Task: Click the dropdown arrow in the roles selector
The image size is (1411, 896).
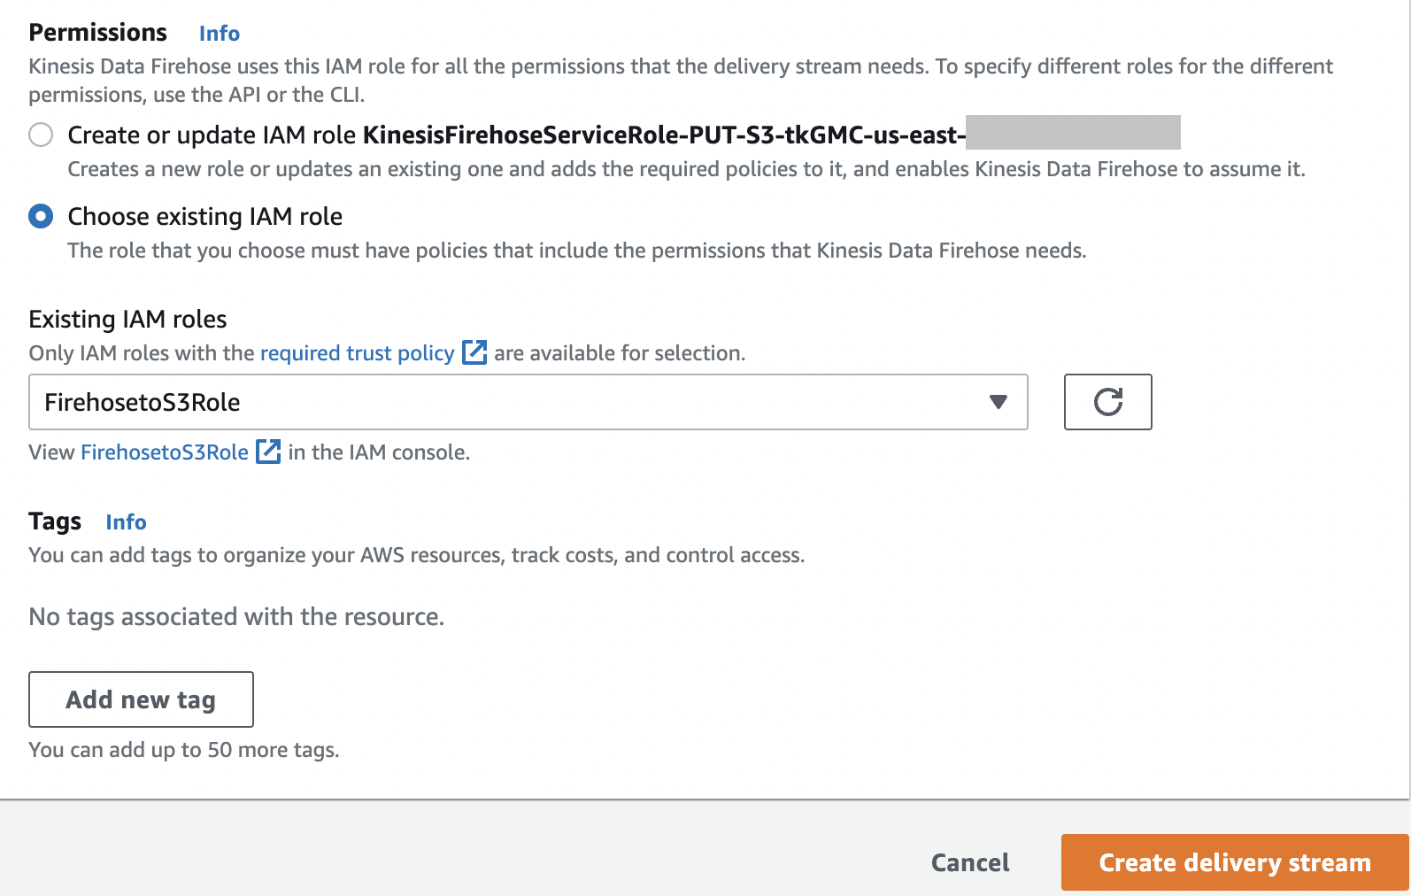Action: (998, 402)
